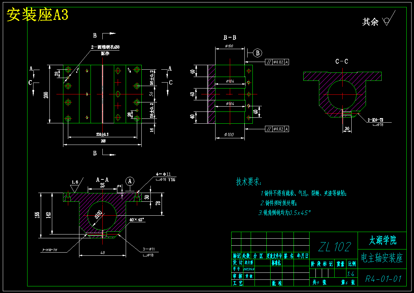This screenshot has width=414, height=293.
Task: Click the yellow title "安装座A3"
Action: 37,15
